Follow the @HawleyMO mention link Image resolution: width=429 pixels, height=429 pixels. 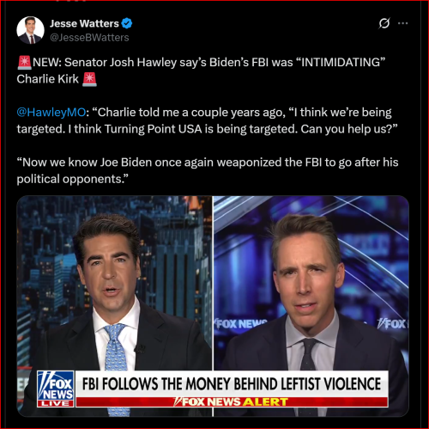[x=51, y=113]
